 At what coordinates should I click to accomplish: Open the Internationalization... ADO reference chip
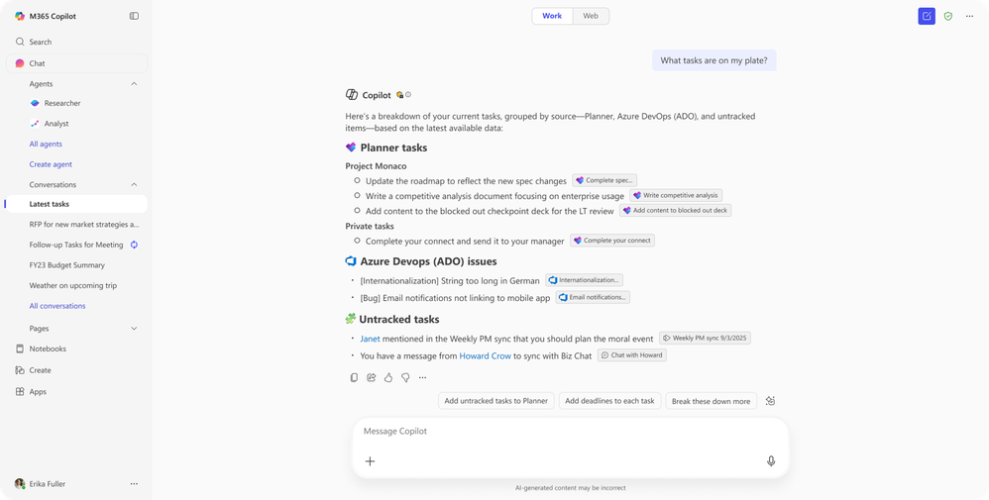point(585,280)
